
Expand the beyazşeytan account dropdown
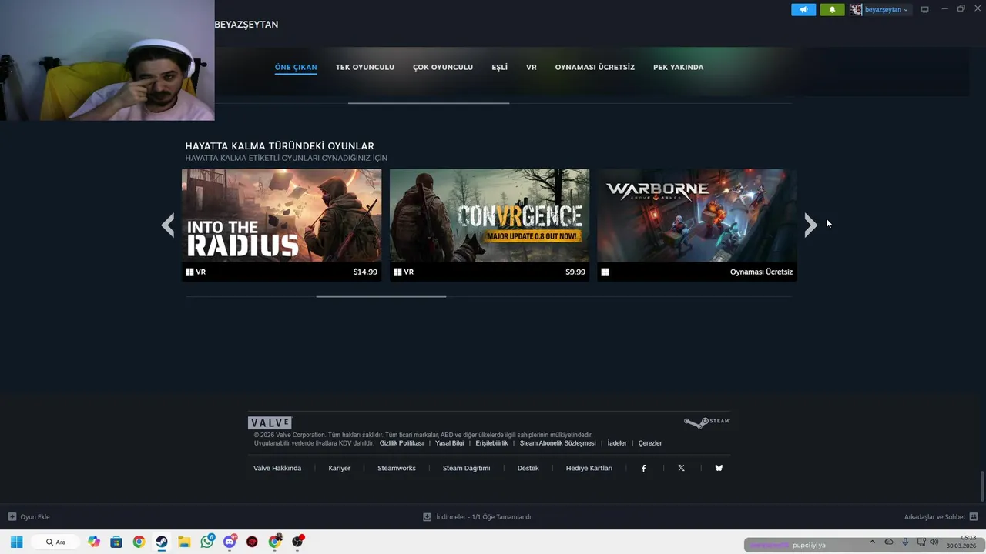tap(886, 9)
